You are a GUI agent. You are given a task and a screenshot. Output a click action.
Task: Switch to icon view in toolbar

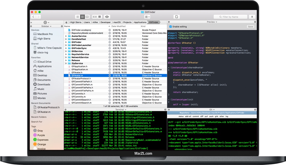point(78,17)
